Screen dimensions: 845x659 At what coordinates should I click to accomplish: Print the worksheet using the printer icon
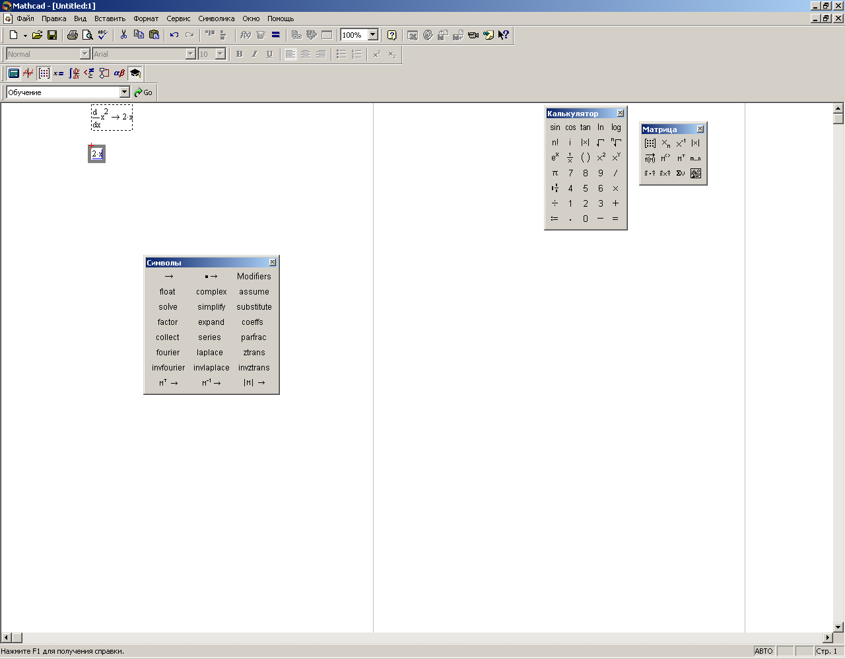click(x=73, y=35)
